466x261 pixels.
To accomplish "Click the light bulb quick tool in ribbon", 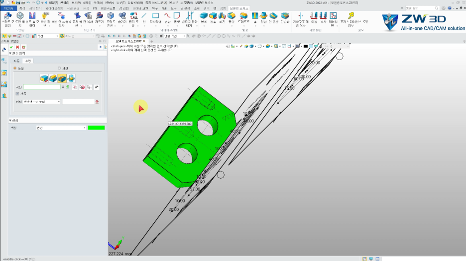I will coord(45,19).
